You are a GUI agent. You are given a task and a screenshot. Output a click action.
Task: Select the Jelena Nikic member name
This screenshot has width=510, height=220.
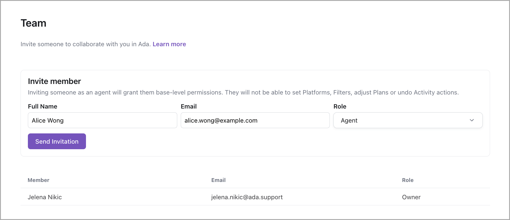click(45, 197)
